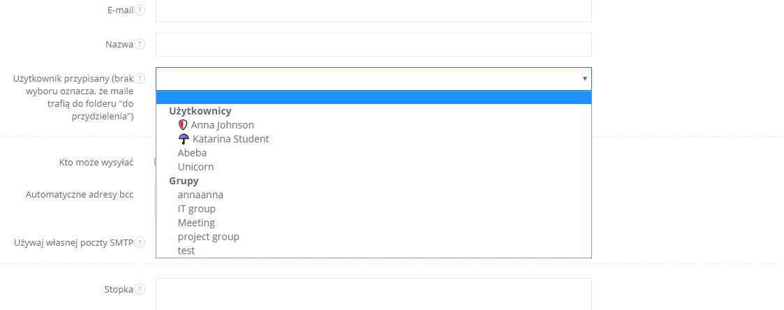
Task: Select the Abeba user option
Action: coord(192,153)
